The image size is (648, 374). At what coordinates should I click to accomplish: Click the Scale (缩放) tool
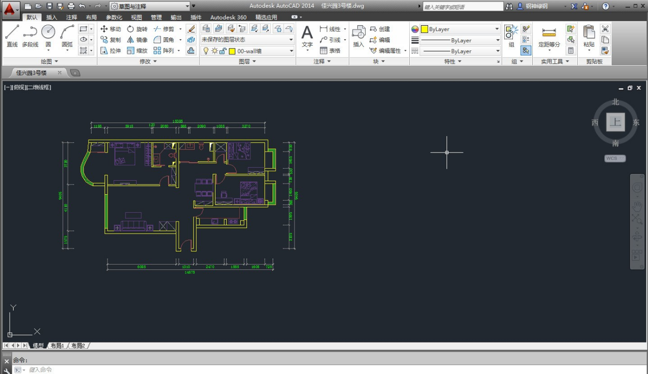point(137,50)
